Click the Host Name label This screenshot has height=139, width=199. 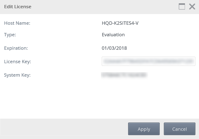[17, 23]
